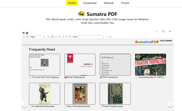
Task: Click the PDF file icon beside Model 3 Manual
Action: point(65,77)
